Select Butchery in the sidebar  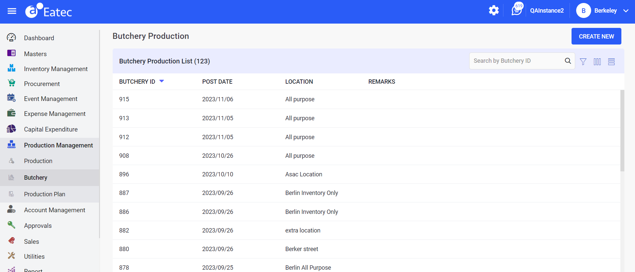[36, 177]
